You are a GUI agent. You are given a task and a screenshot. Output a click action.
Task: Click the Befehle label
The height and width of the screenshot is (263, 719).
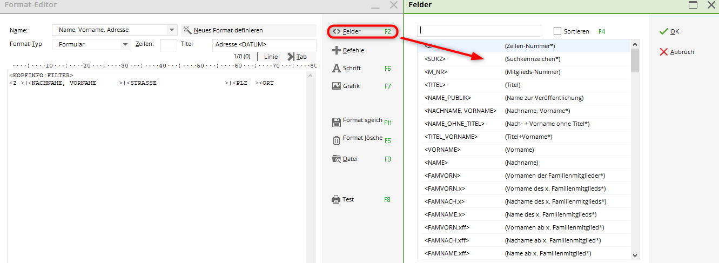click(x=353, y=50)
